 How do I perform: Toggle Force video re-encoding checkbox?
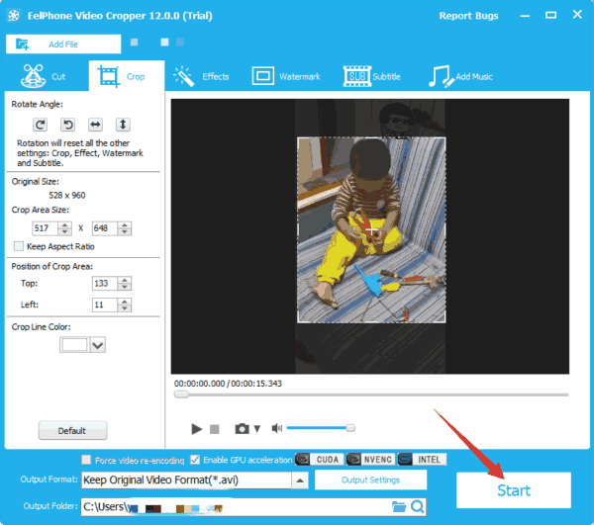[86, 460]
